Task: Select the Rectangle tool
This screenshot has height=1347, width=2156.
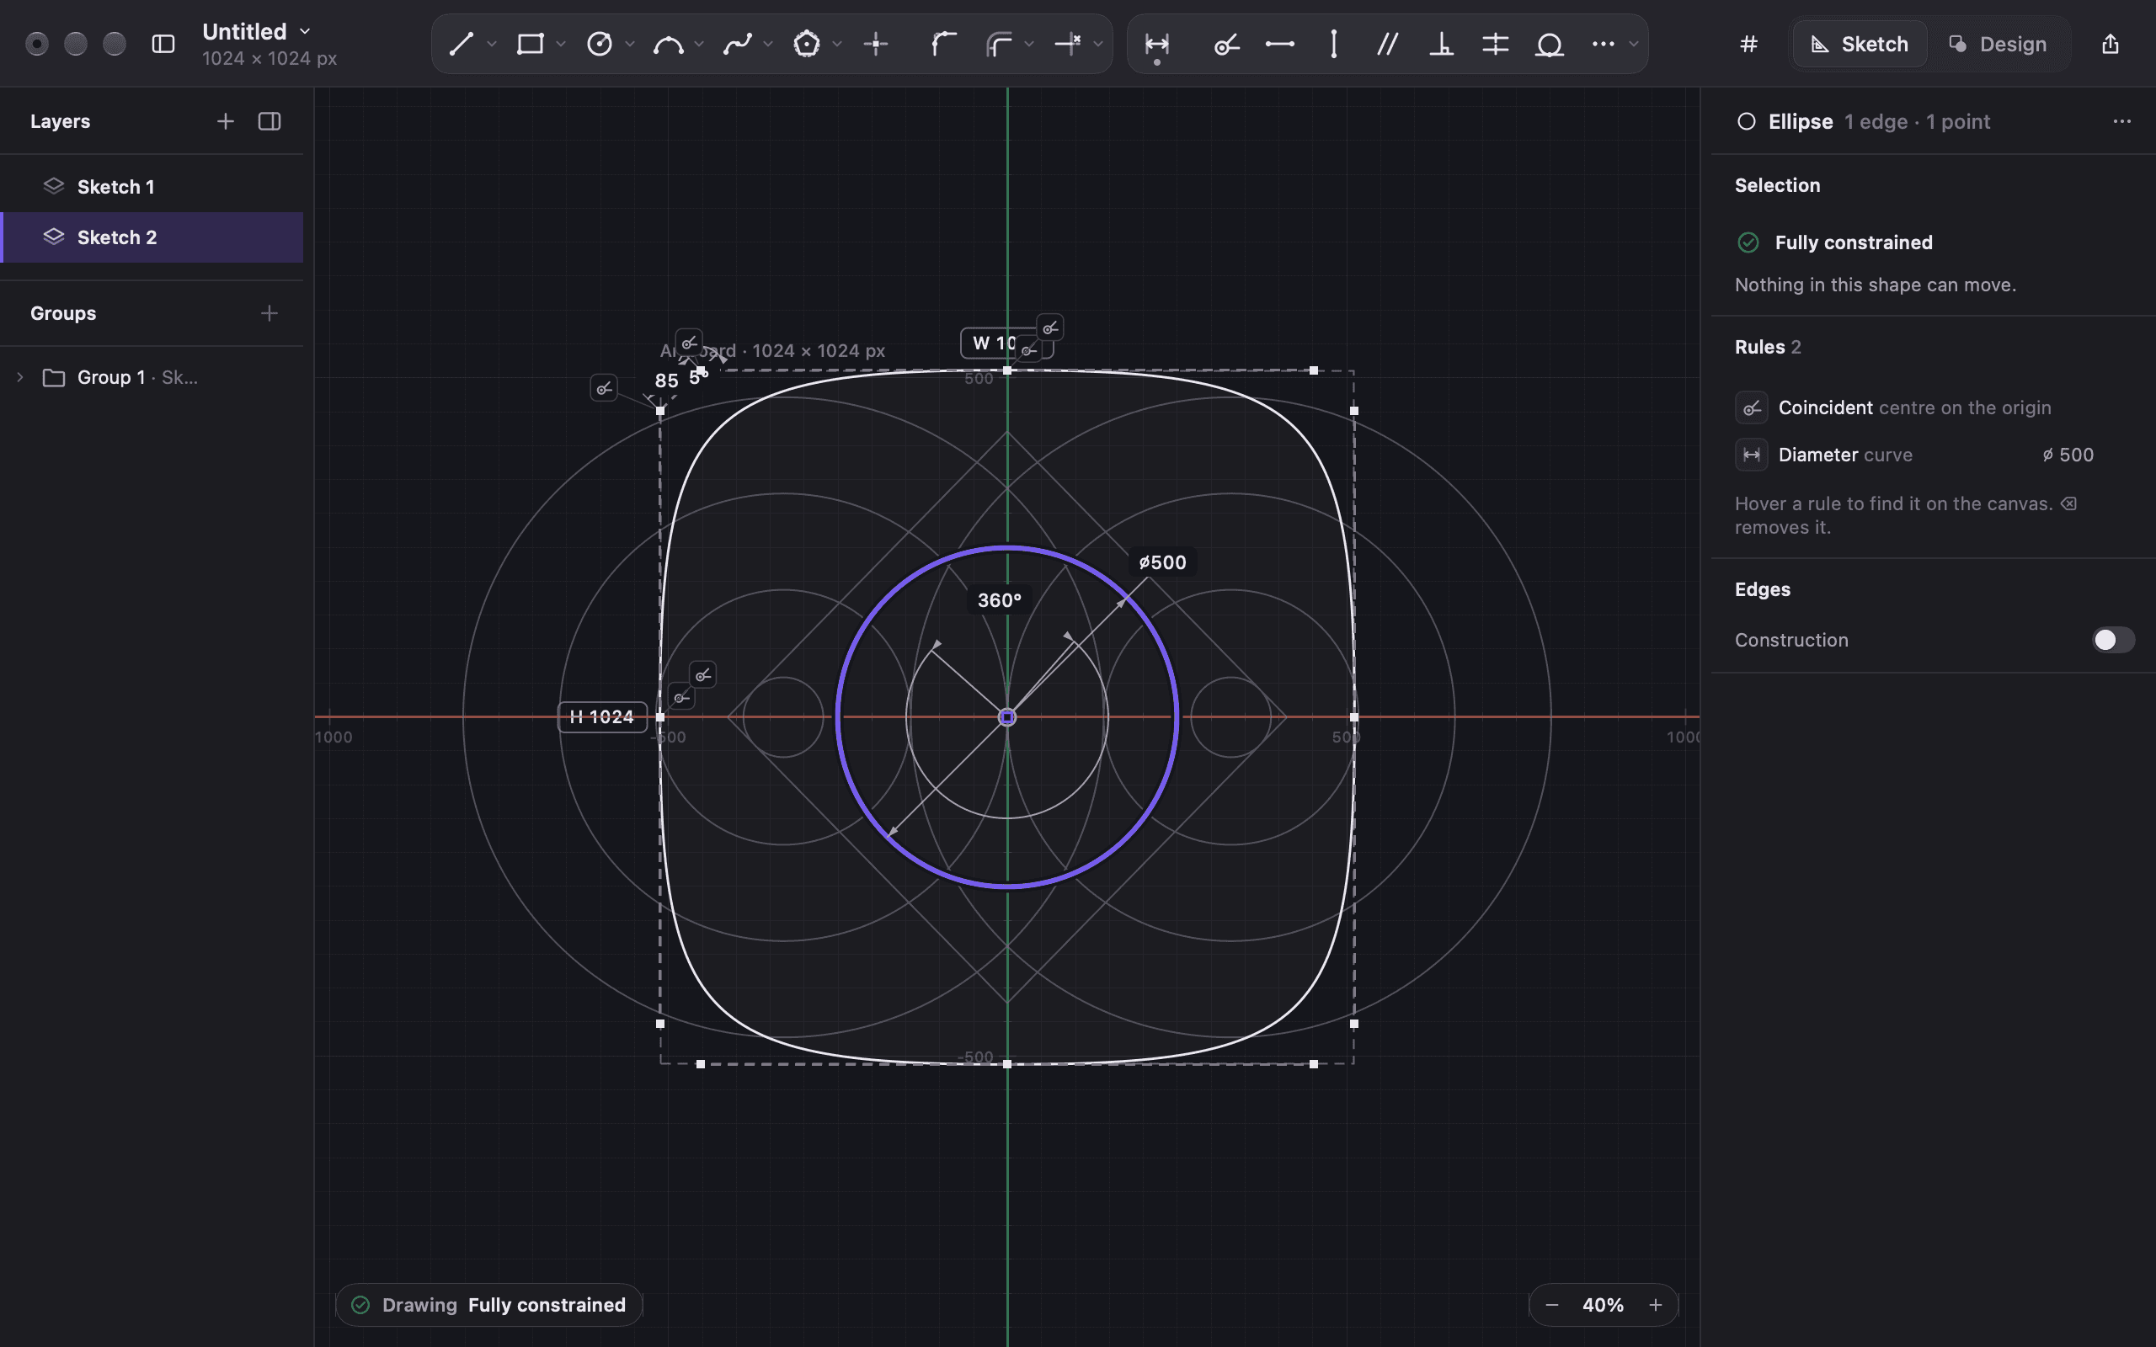Action: click(530, 44)
